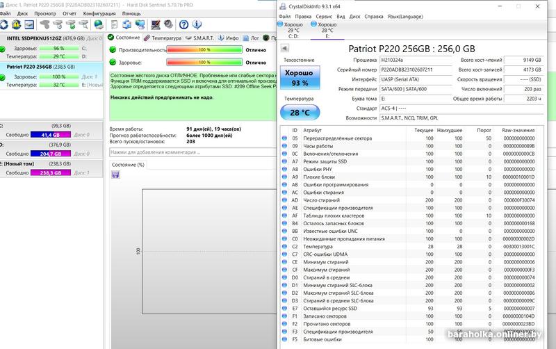Click the blue info balloon toolbar icon
The width and height of the screenshot is (556, 349).
tap(197, 24)
